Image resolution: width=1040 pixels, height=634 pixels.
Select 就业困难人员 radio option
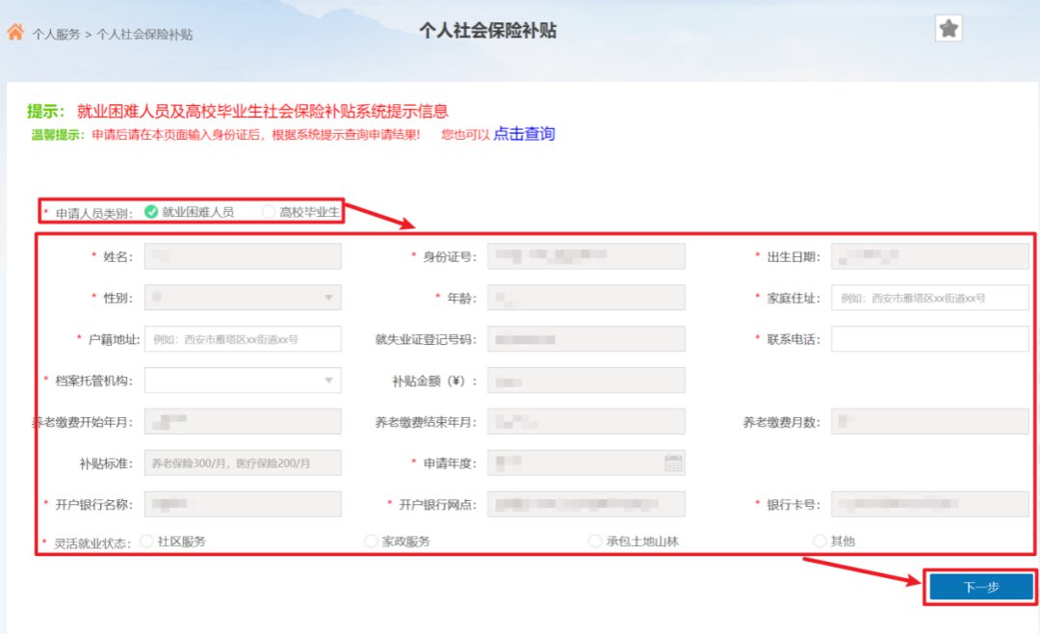coord(151,212)
